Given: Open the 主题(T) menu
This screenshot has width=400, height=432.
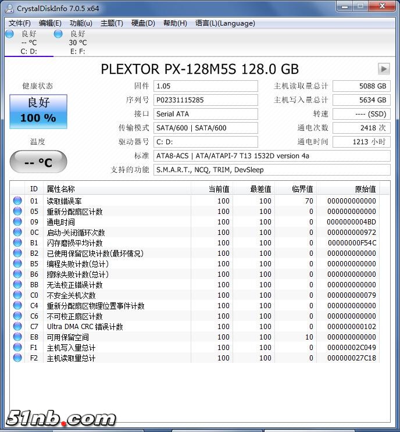Looking at the screenshot, I should [112, 23].
